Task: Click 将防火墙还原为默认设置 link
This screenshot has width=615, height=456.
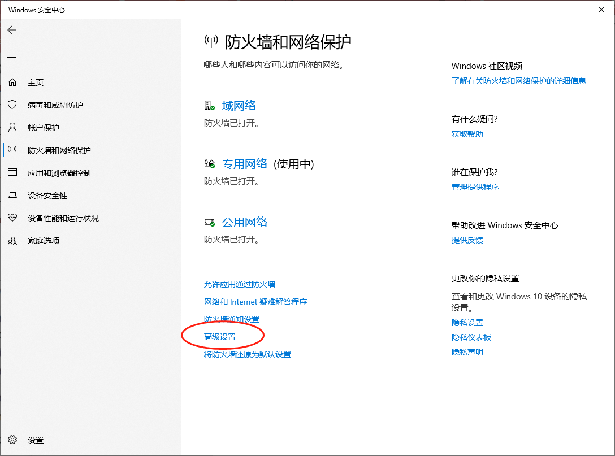Action: click(x=247, y=354)
